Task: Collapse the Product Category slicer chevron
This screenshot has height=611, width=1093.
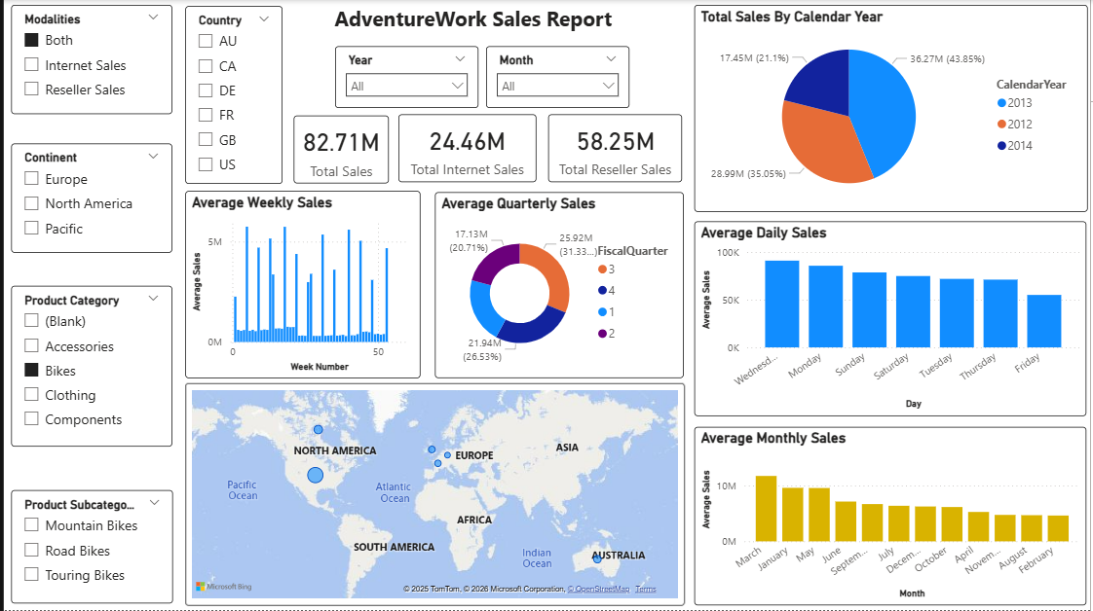Action: tap(153, 300)
